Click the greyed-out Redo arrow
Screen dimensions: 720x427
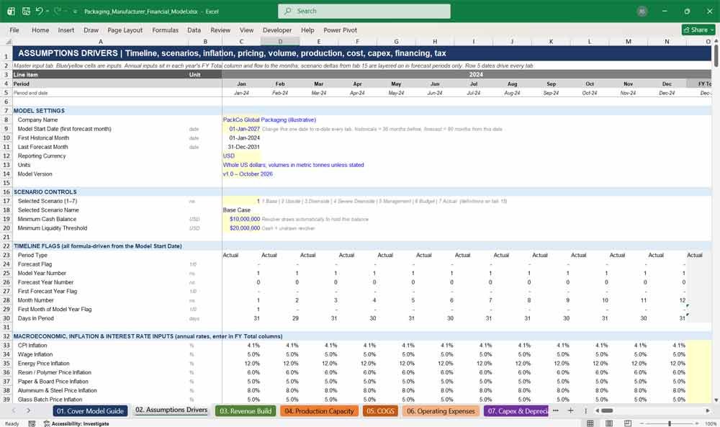(x=58, y=11)
